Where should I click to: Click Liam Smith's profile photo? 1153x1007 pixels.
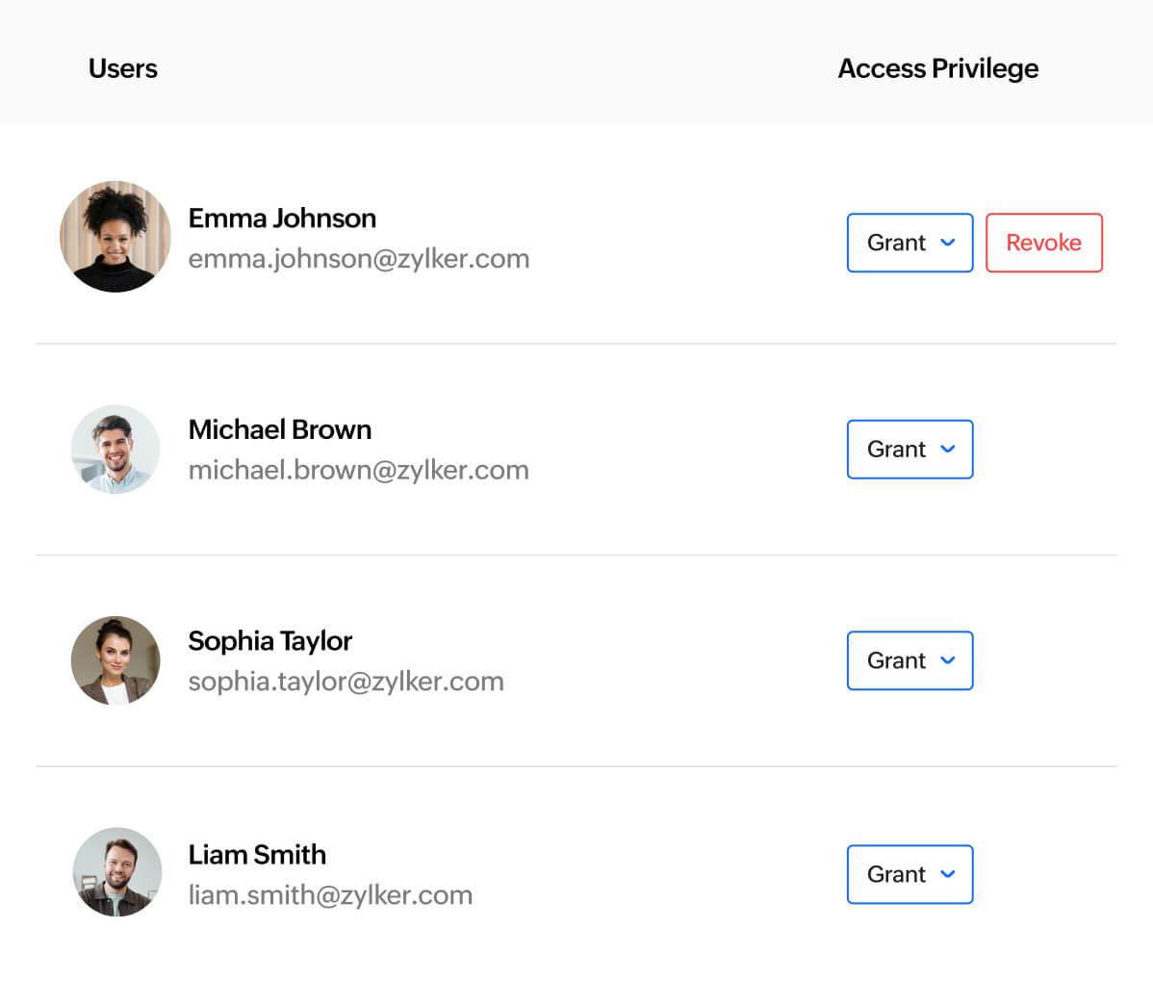click(x=117, y=872)
